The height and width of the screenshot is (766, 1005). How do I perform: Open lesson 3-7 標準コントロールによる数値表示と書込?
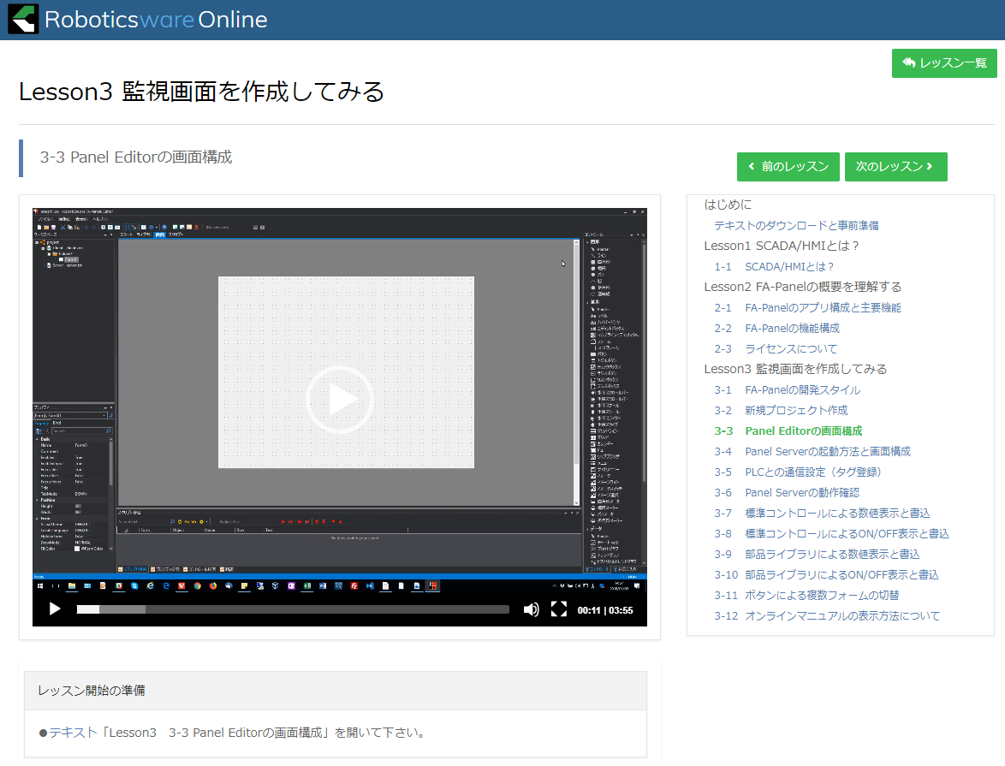(x=822, y=514)
